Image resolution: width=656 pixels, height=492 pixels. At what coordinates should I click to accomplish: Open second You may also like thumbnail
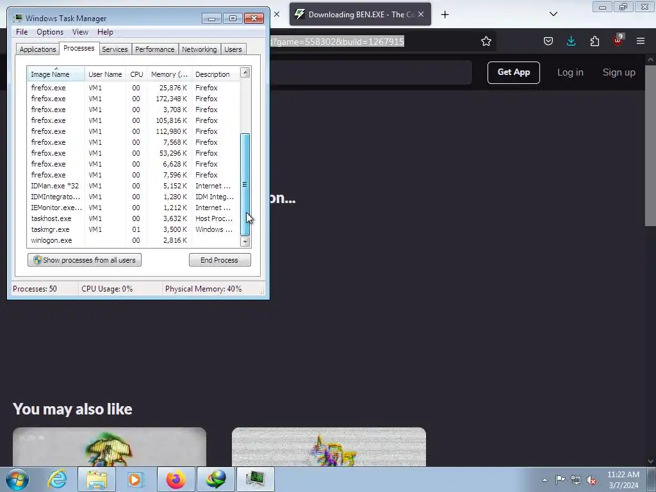pos(329,447)
